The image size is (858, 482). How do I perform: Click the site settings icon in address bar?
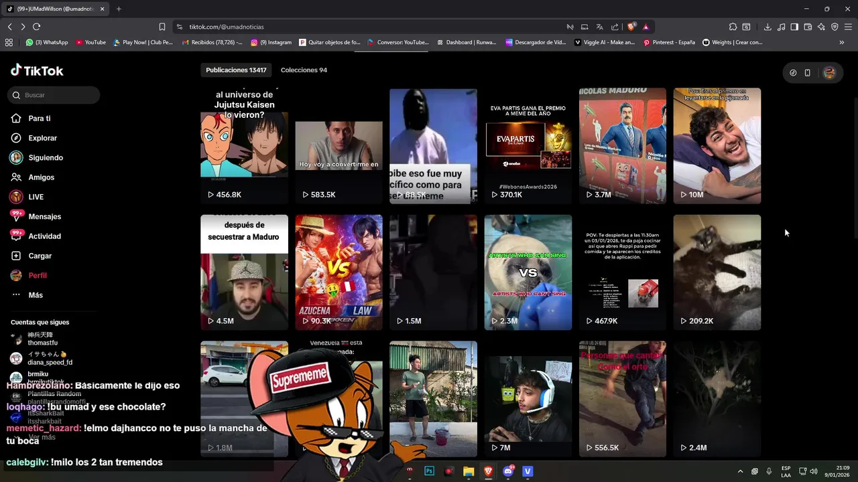pos(179,27)
